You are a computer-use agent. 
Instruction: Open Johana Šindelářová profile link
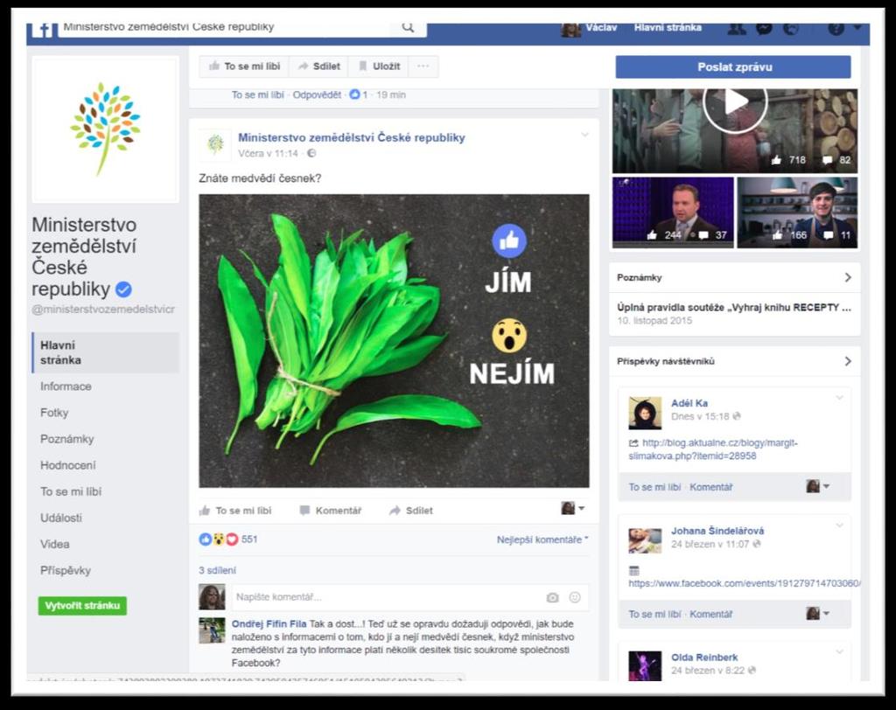coord(717,531)
